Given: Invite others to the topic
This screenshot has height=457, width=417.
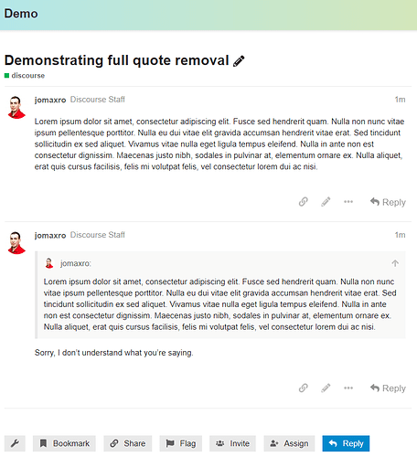Looking at the screenshot, I should tap(232, 443).
